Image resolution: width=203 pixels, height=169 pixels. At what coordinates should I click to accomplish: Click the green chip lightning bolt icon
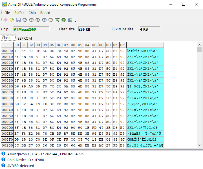[64, 20]
